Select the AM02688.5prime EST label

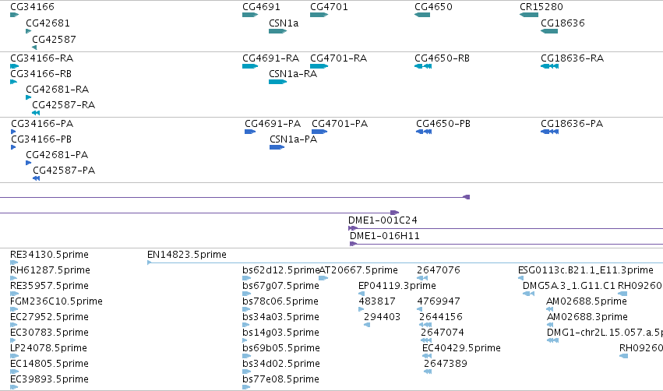(587, 301)
